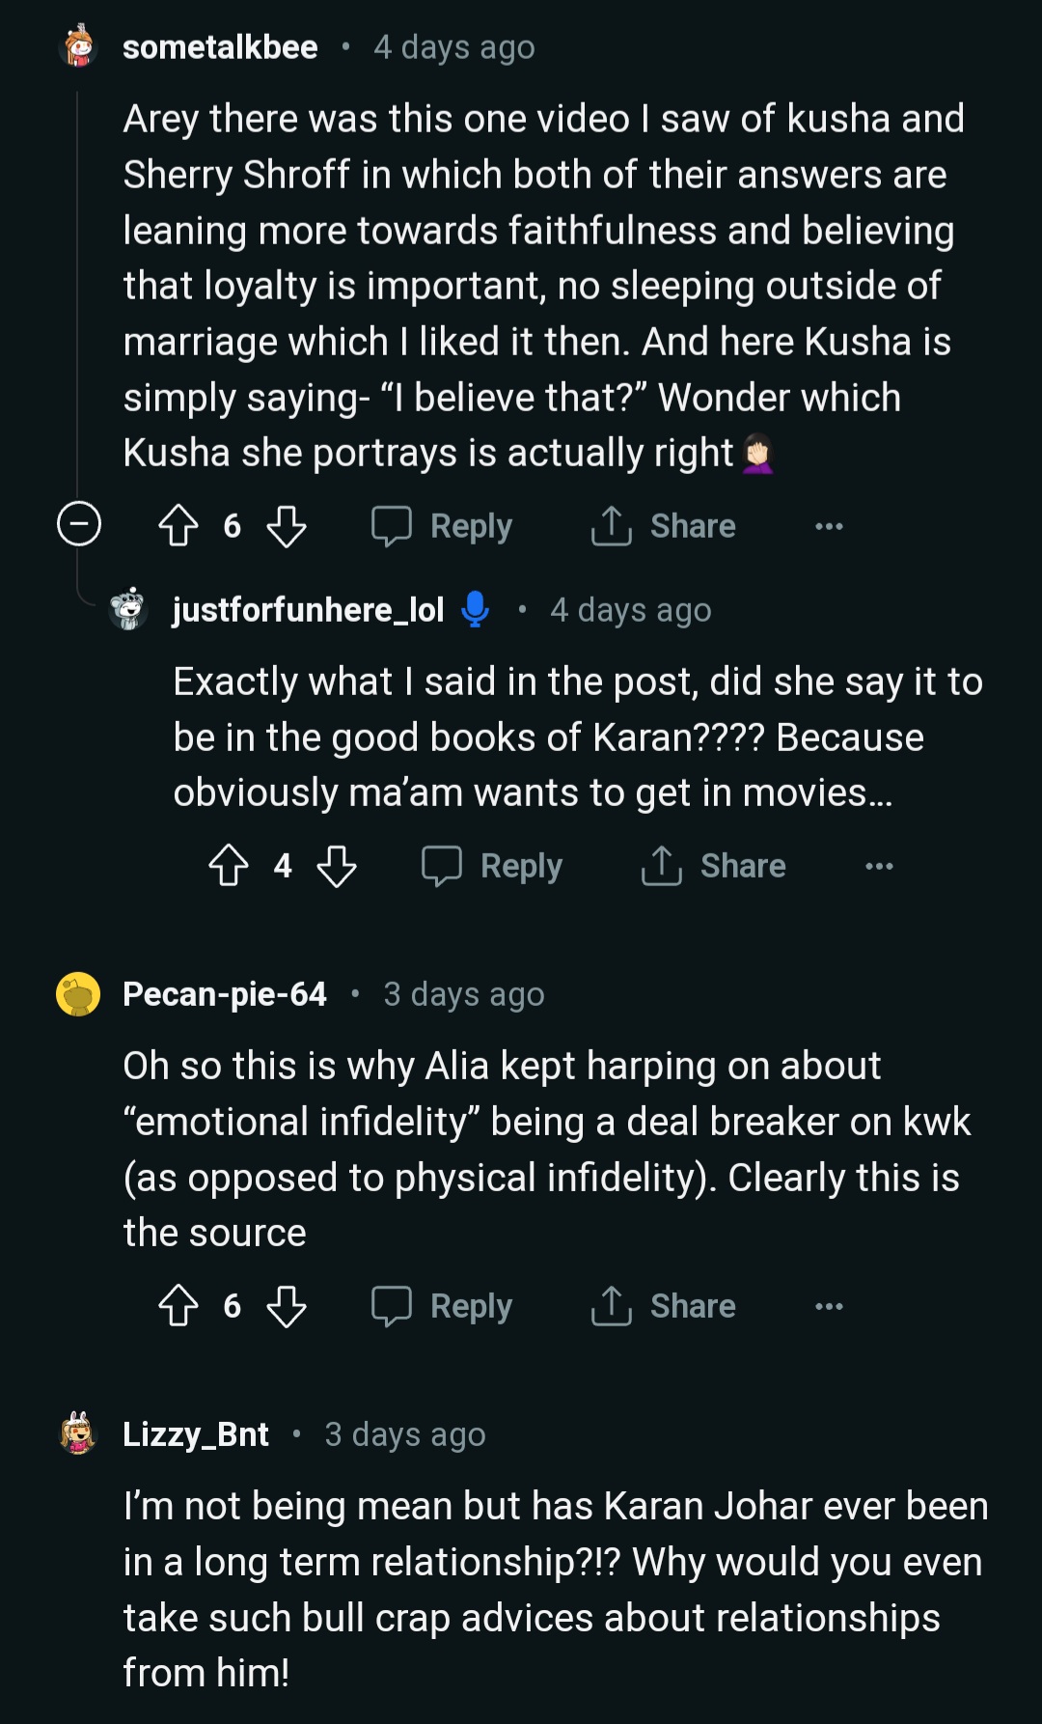
Task: Tap Share icon under justforfunhere_lol's reply
Action: (x=662, y=866)
